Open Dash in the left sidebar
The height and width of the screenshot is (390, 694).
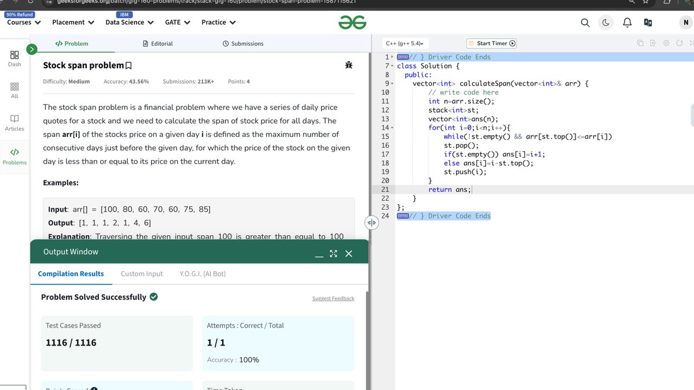click(14, 58)
